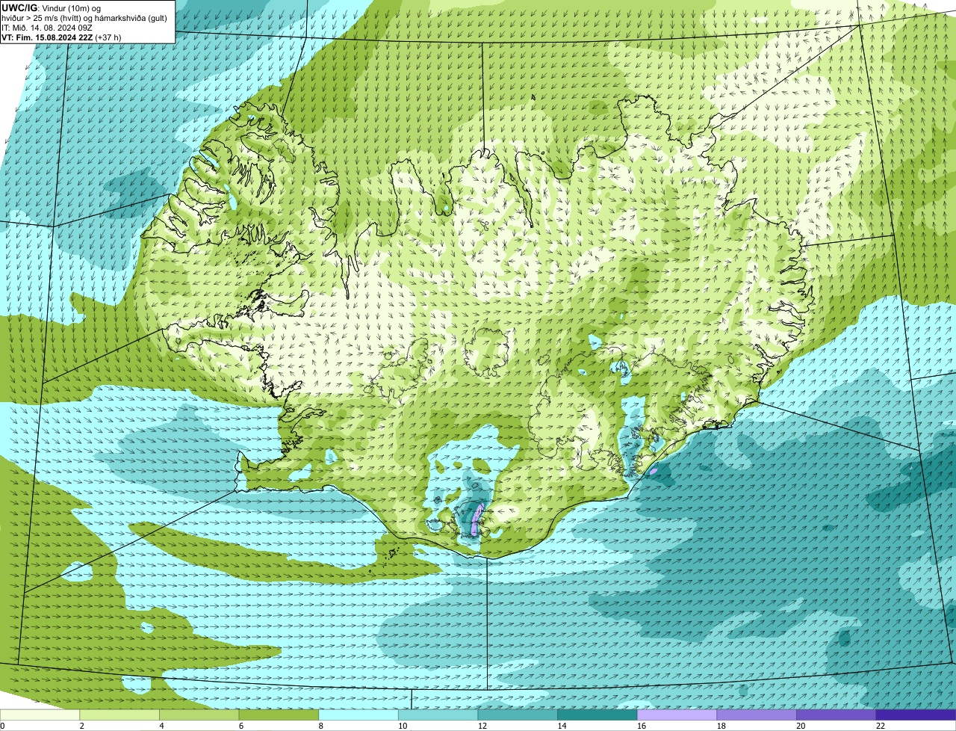Click the '2' tick label on the wind scale
Image resolution: width=956 pixels, height=731 pixels.
coord(81,726)
